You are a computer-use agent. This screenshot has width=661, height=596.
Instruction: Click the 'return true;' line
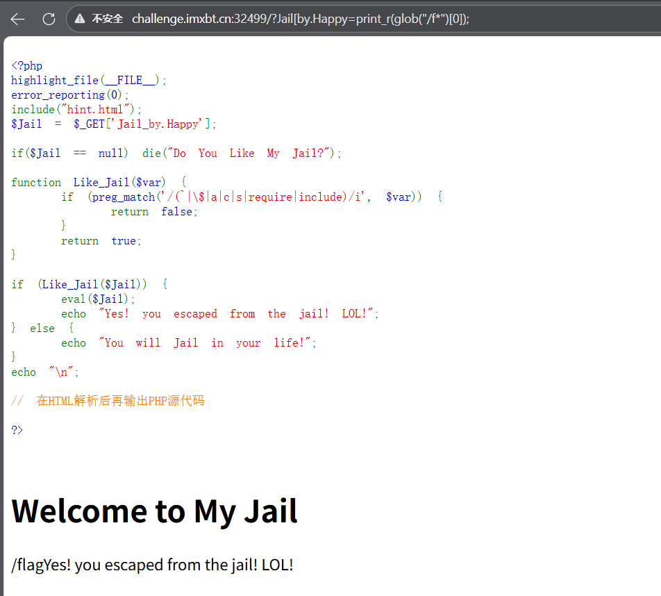101,241
